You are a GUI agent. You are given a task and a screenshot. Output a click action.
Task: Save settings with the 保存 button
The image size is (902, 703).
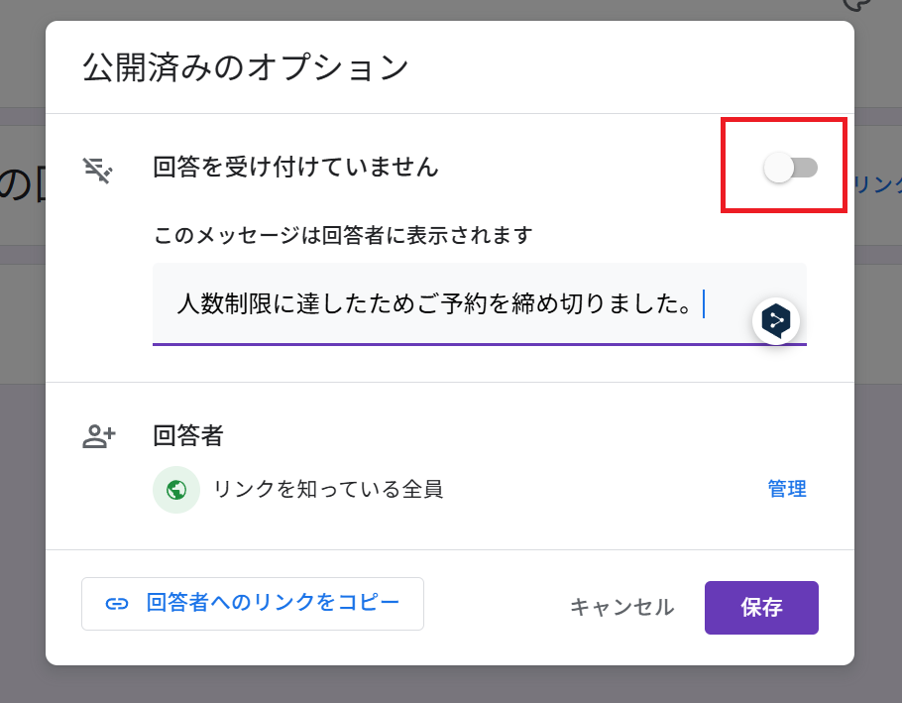(761, 608)
